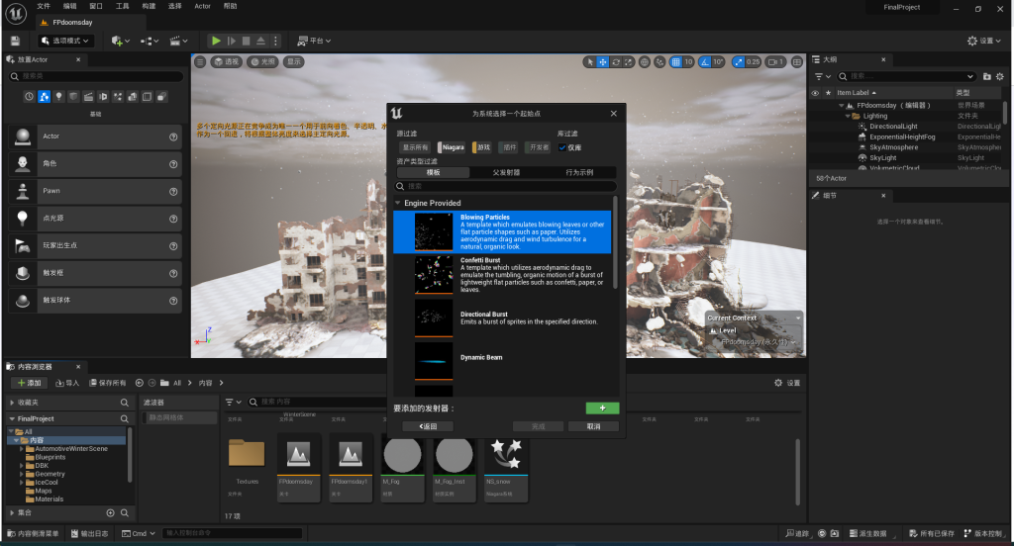Expand the AutomotiveWinterScene folder tree arrow
1014x546 pixels.
pos(22,448)
